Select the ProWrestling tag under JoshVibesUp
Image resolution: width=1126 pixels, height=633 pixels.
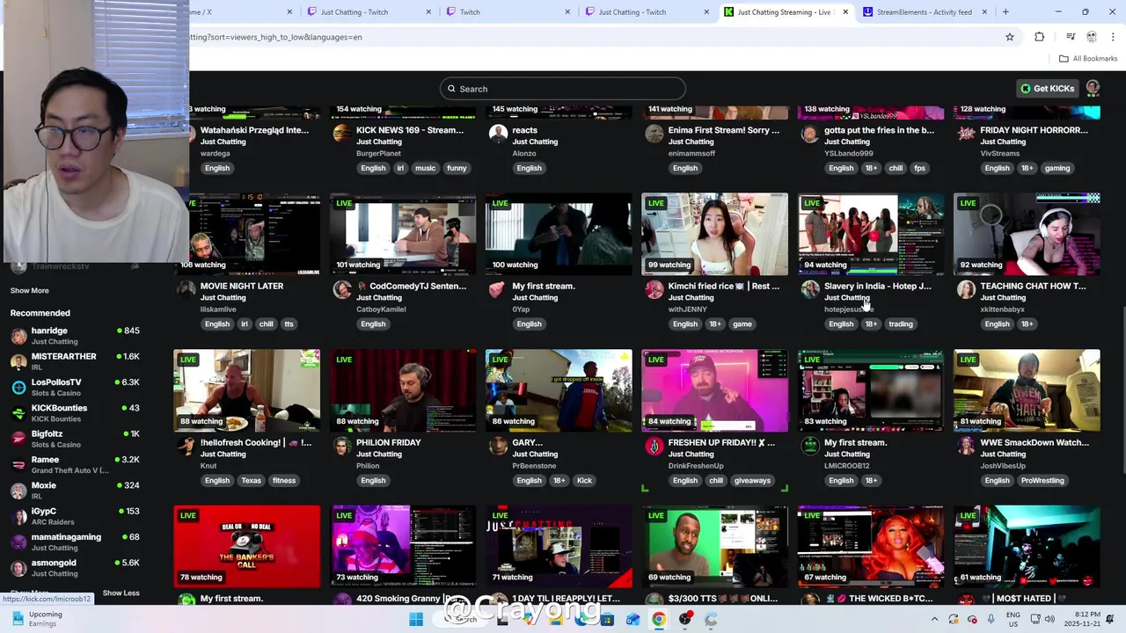(x=1042, y=480)
